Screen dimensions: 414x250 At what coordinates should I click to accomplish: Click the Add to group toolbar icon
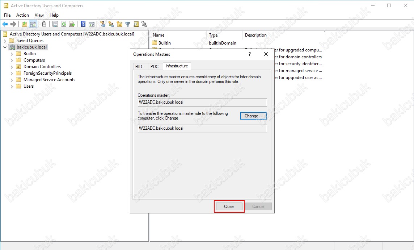coord(144,24)
